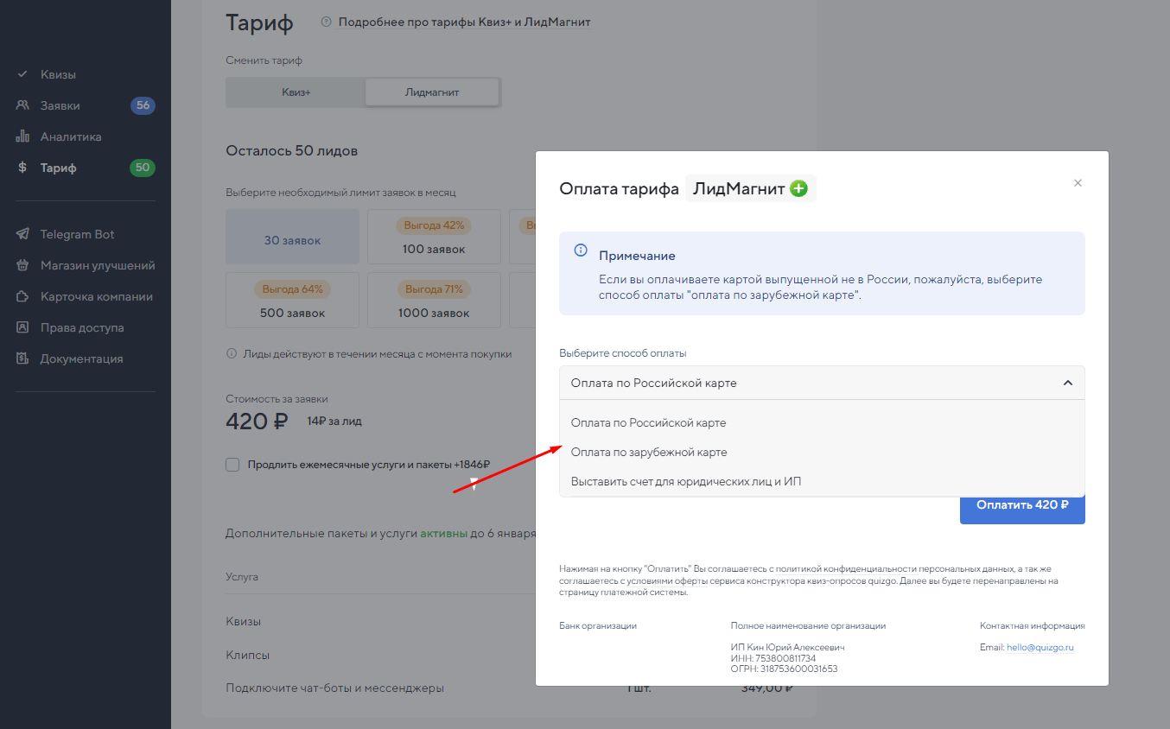Select the 1000 заявок limit card

(434, 301)
